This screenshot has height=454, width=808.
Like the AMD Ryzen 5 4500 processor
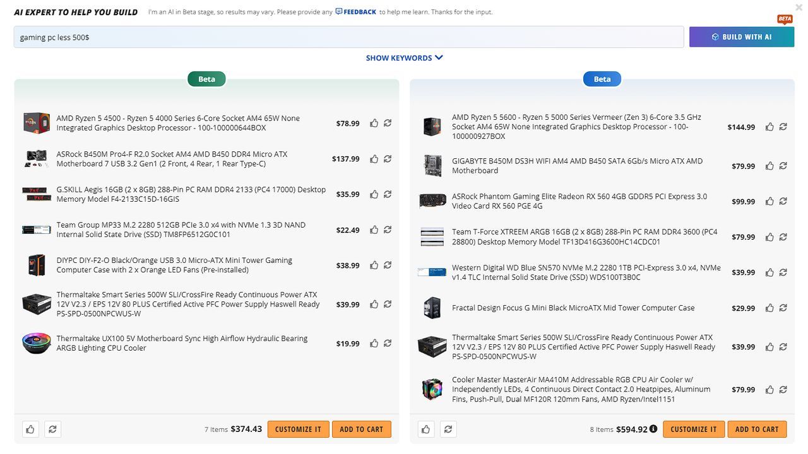click(374, 123)
